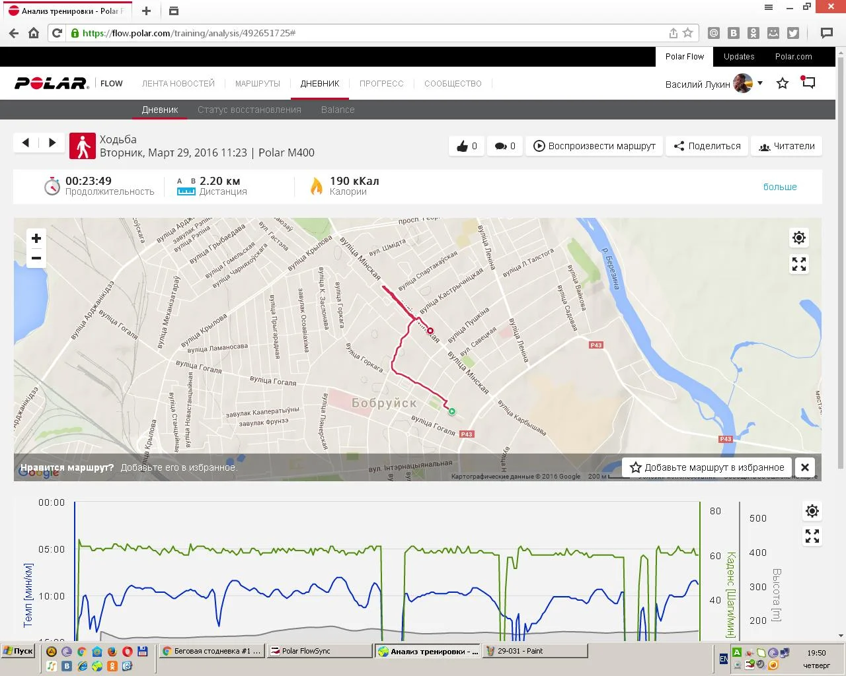Click the 2.20 км distance value

220,181
